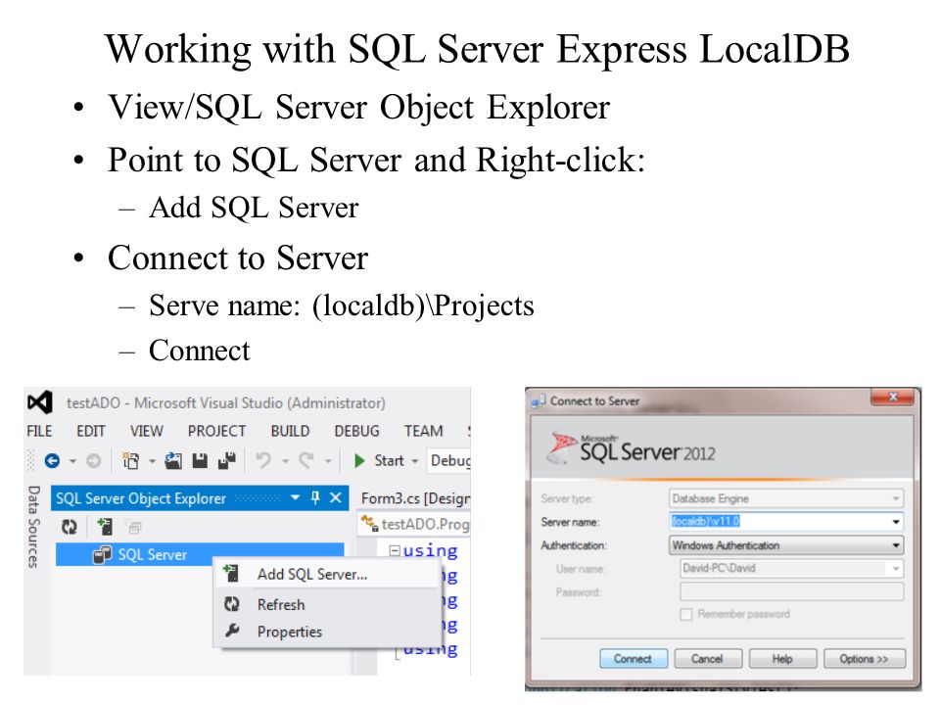Open the BUILD menu
The height and width of the screenshot is (705, 940).
tap(290, 431)
